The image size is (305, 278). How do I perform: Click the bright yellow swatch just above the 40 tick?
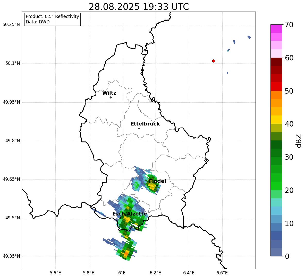[x=276, y=120]
